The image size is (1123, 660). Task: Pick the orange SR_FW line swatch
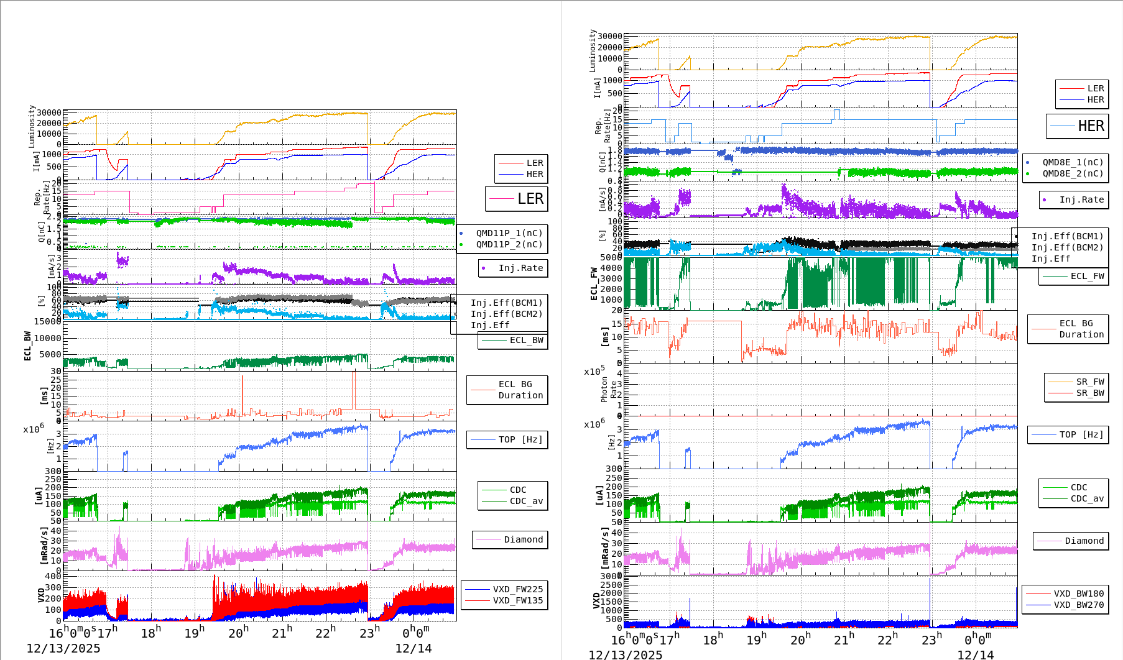(1060, 382)
